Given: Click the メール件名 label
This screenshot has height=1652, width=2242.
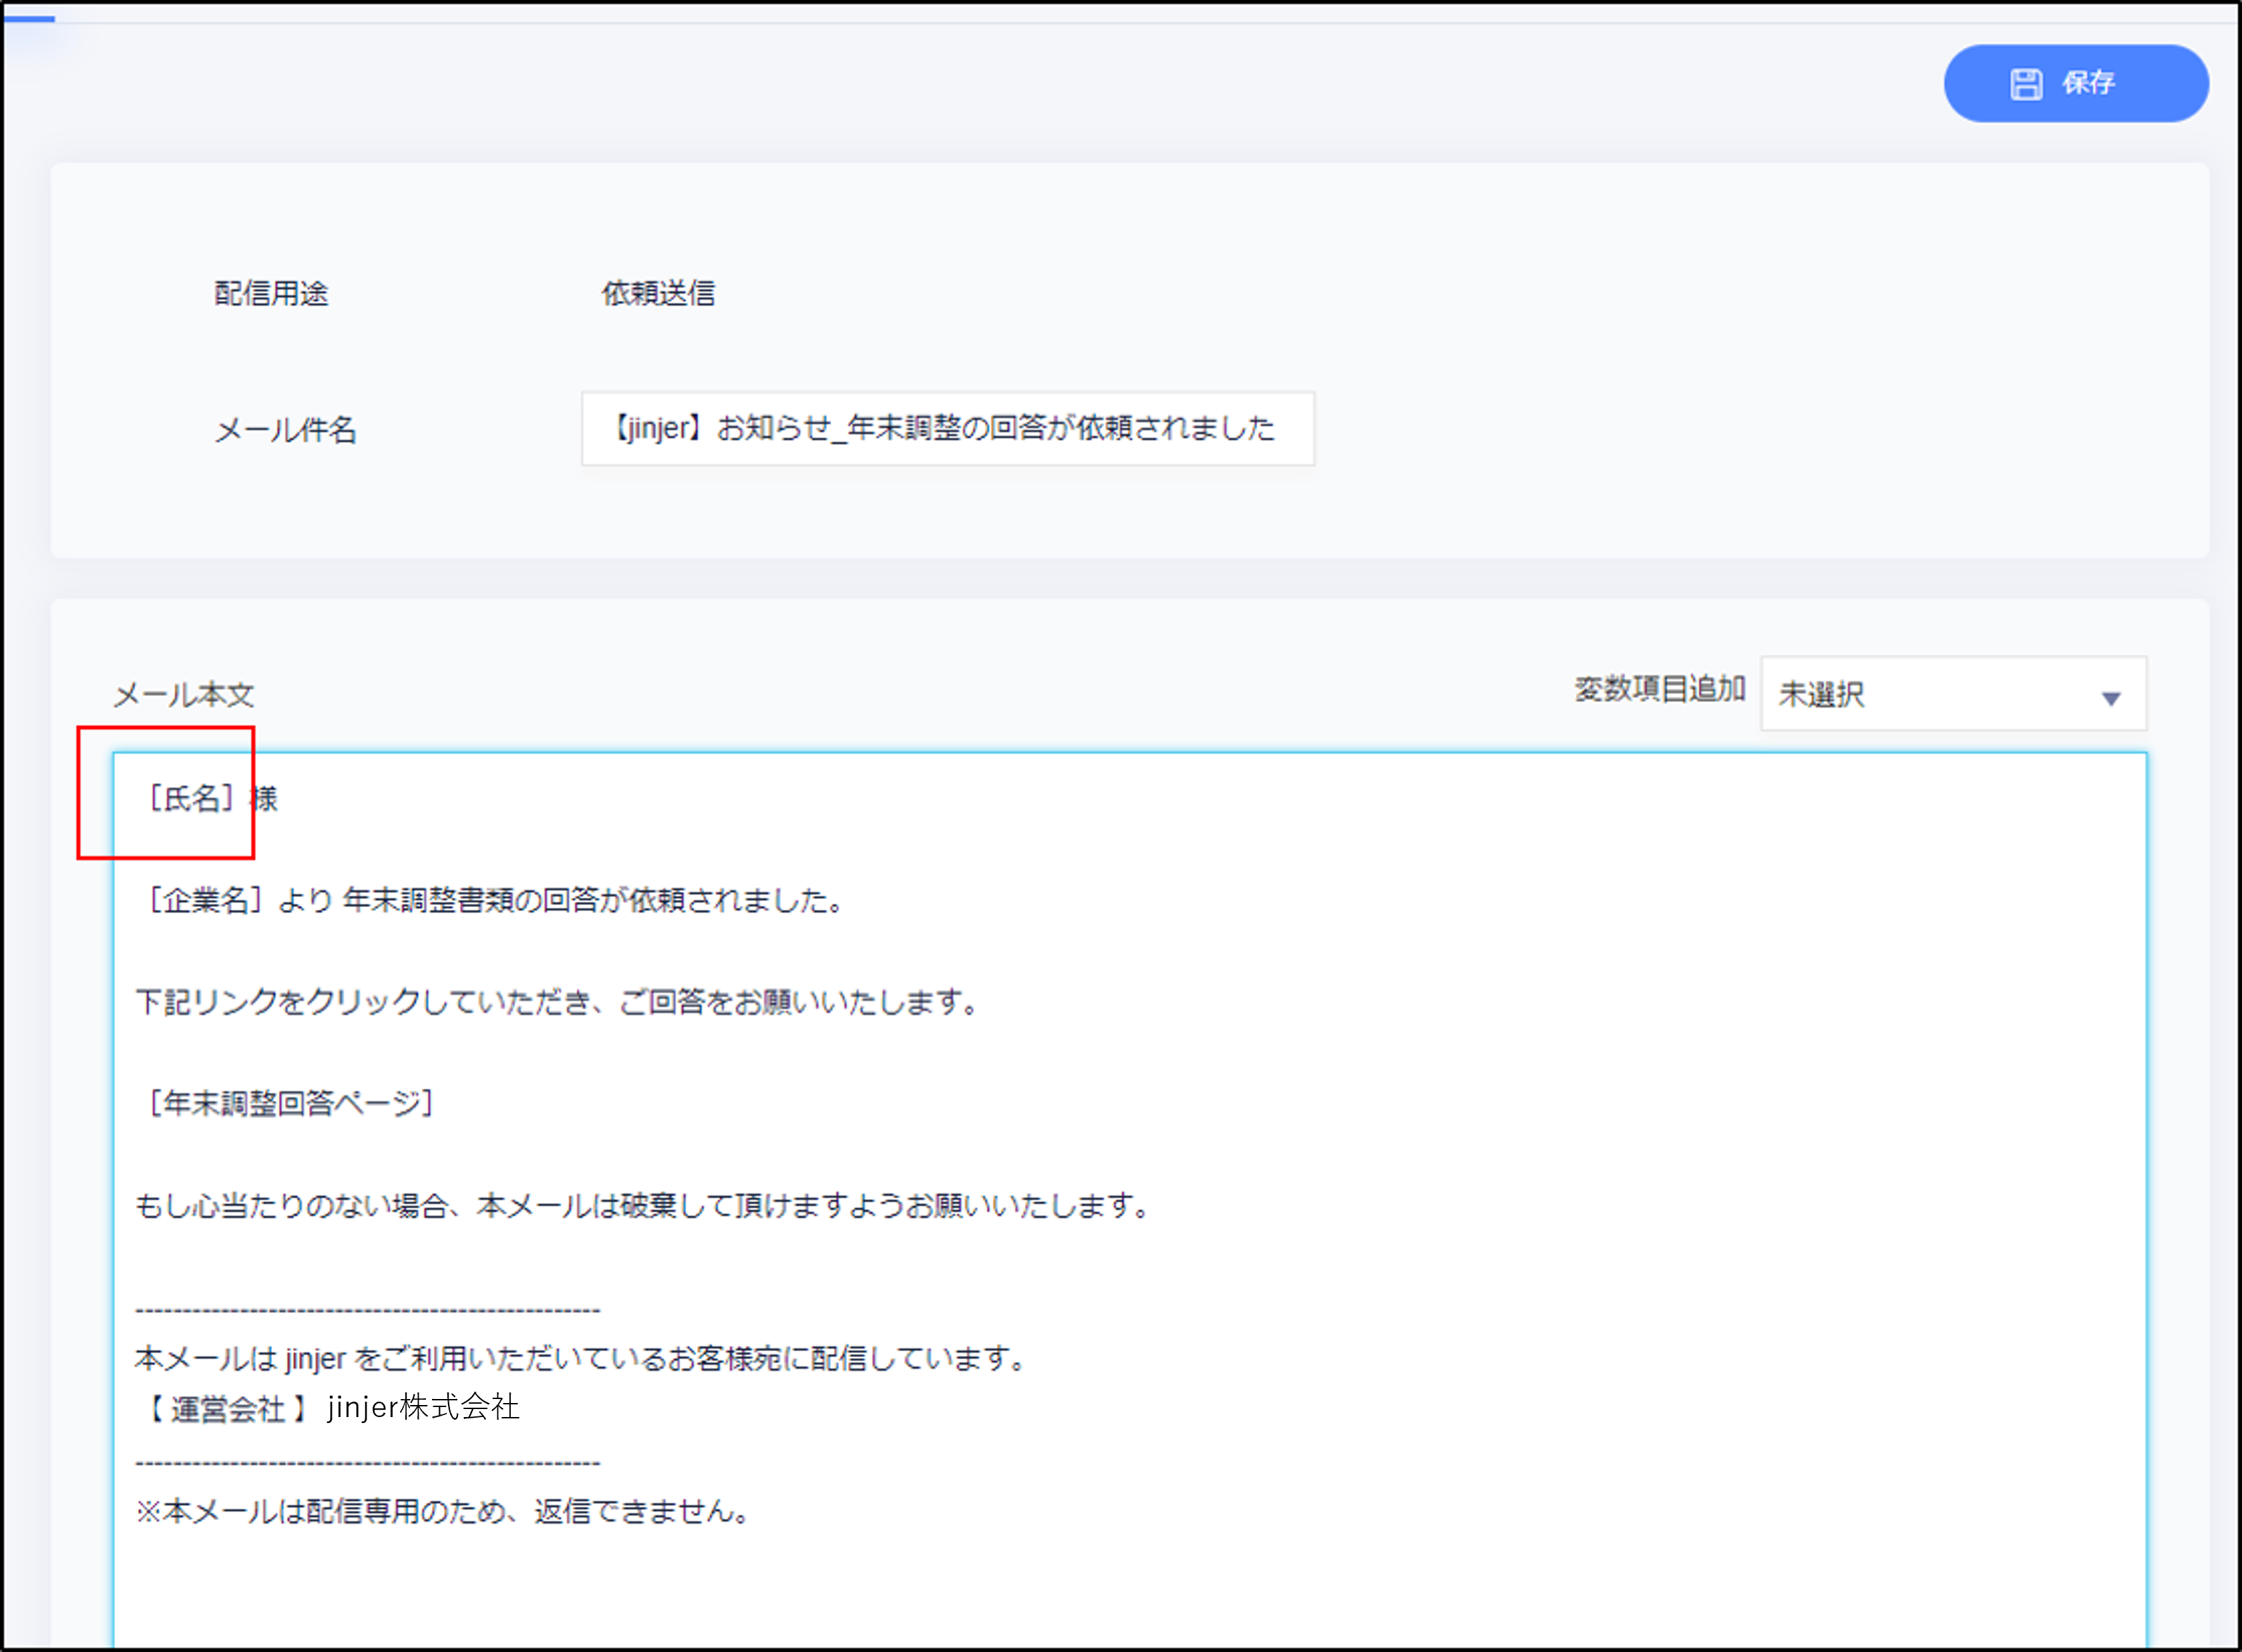Looking at the screenshot, I should (x=286, y=431).
